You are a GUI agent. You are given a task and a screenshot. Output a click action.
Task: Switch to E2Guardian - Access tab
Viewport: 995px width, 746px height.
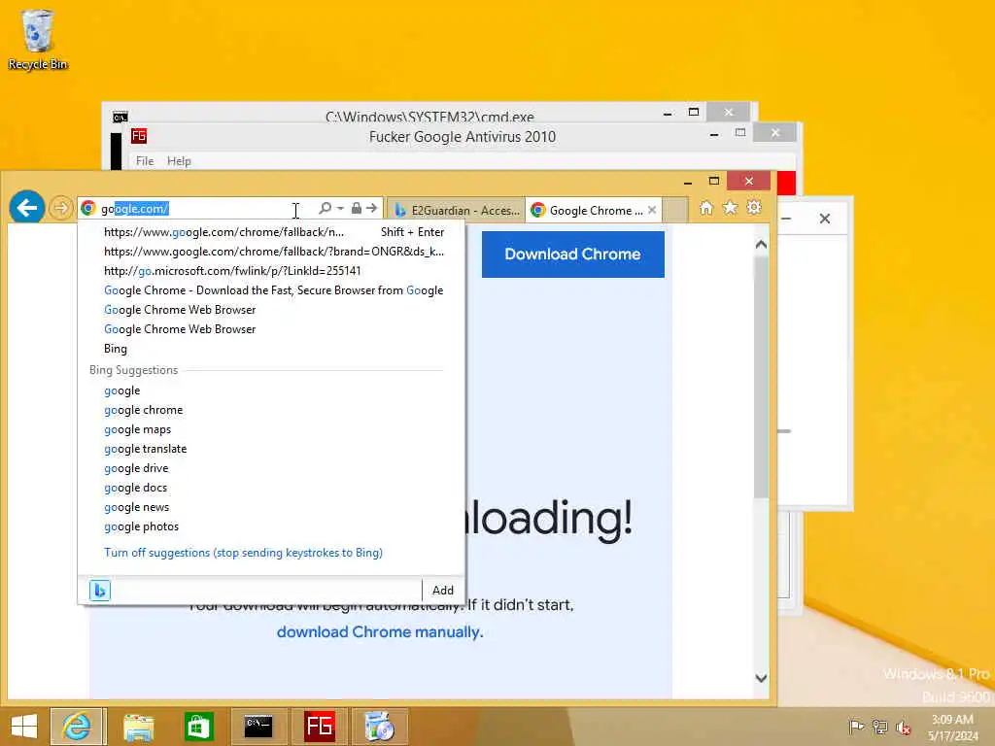[457, 211]
